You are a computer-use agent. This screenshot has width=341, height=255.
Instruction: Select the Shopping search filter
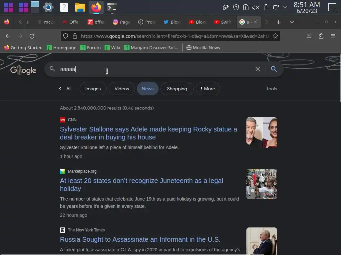[x=177, y=89]
